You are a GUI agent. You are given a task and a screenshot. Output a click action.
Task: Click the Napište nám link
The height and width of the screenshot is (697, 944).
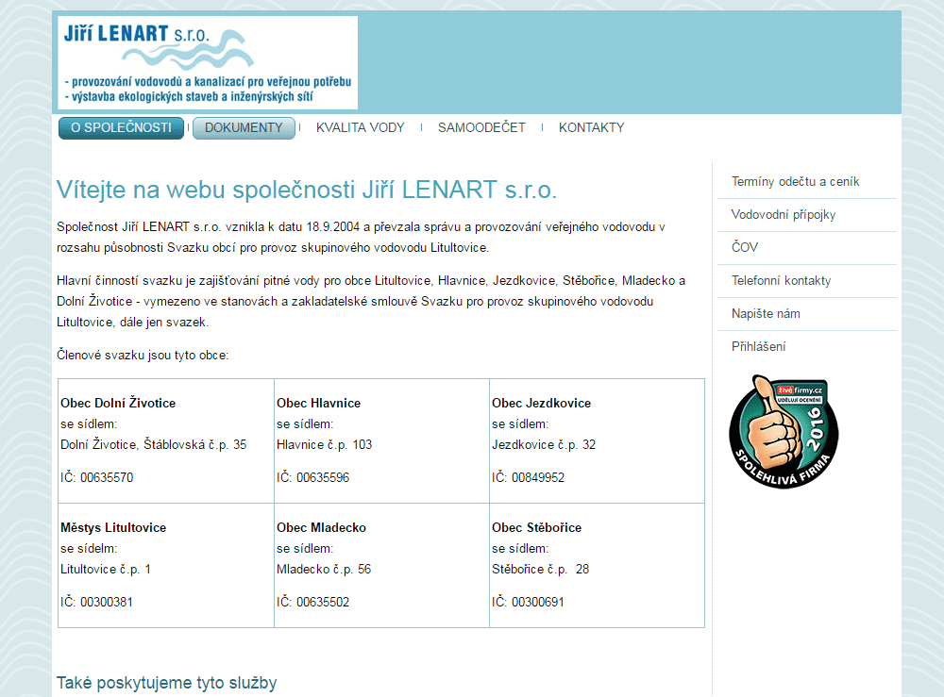point(766,313)
